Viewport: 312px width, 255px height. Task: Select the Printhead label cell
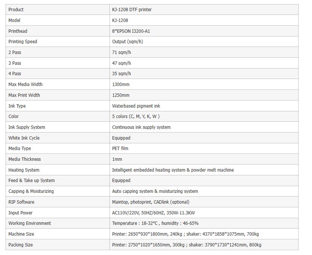(57, 31)
